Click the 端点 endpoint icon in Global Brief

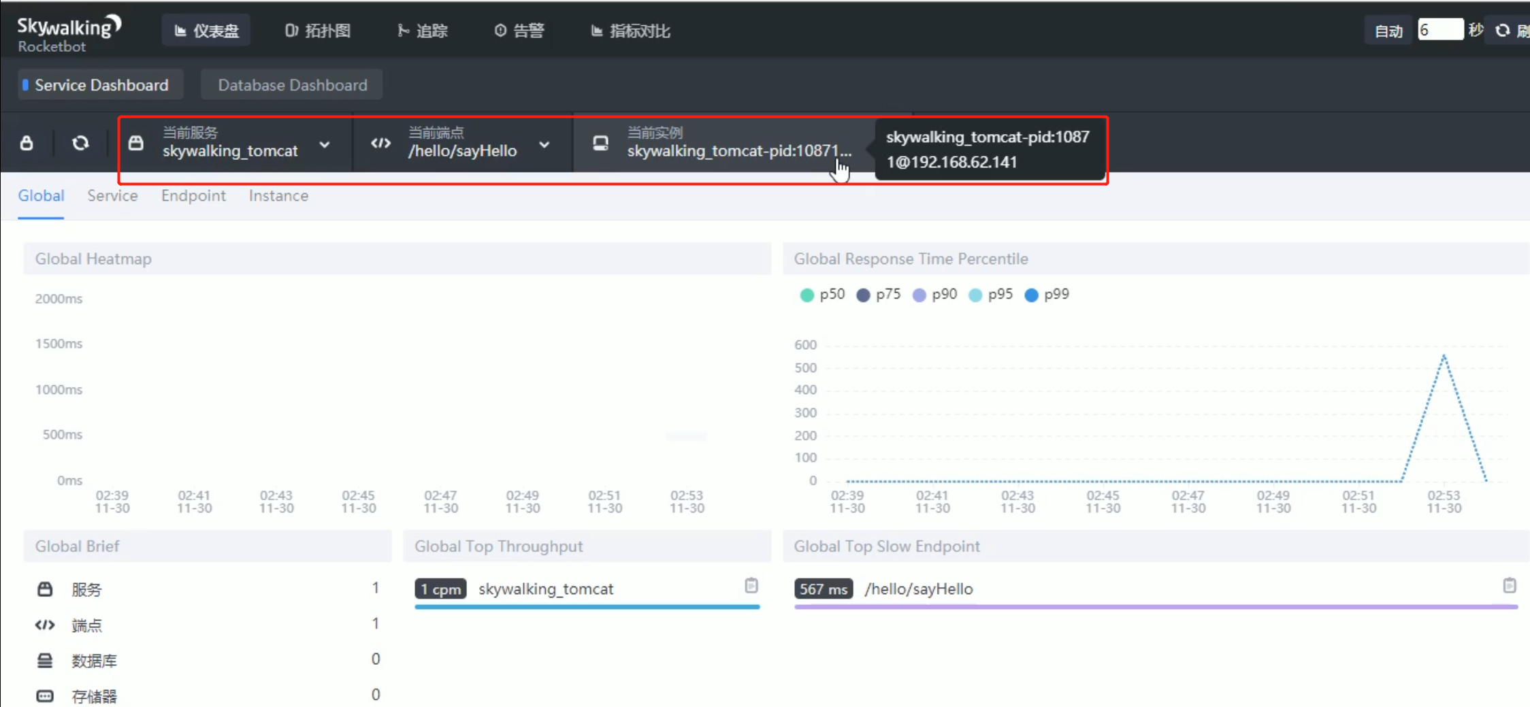coord(45,625)
